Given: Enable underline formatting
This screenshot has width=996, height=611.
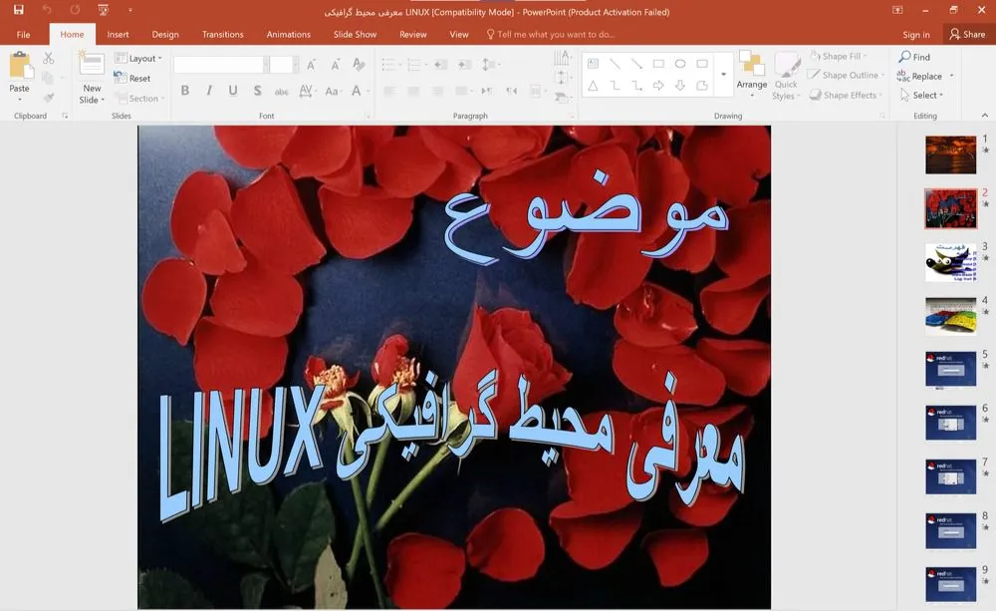Looking at the screenshot, I should pos(231,90).
